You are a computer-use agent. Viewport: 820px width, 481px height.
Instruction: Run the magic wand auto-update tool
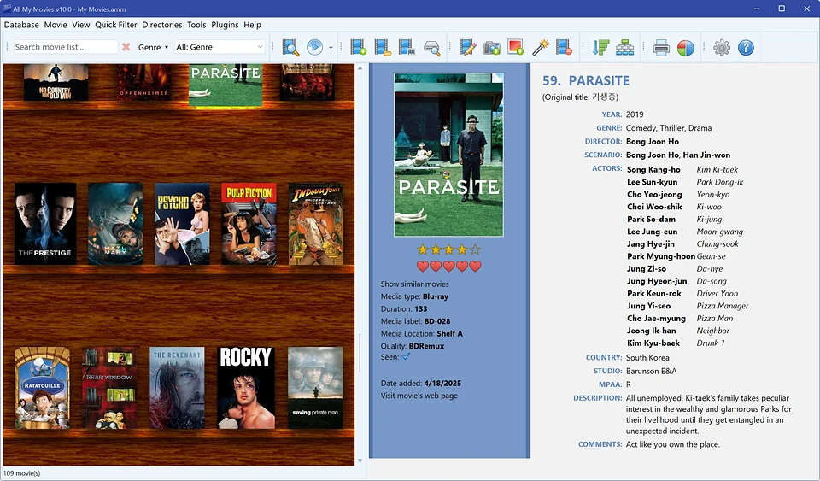click(x=540, y=48)
